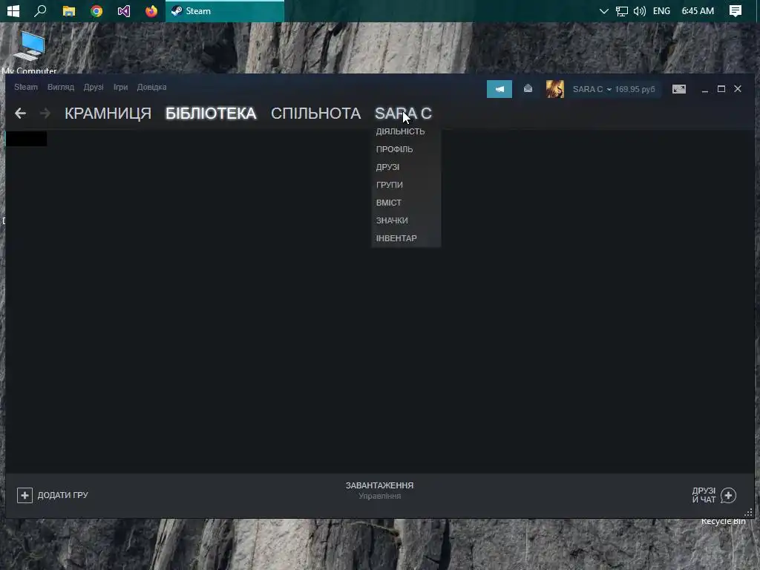Open File Explorer from the taskbar
The width and height of the screenshot is (760, 570).
pos(69,10)
